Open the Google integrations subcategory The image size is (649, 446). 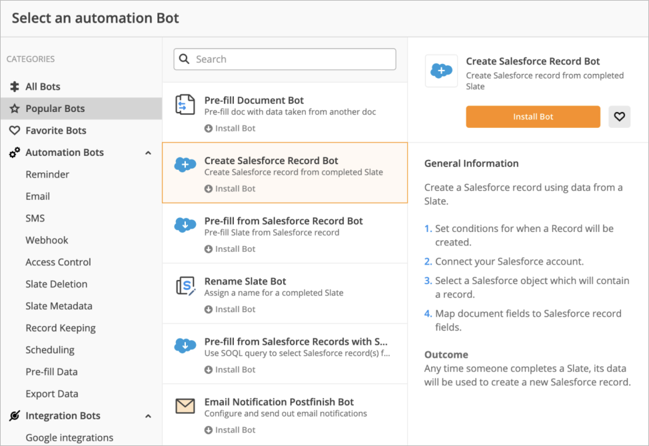click(69, 438)
